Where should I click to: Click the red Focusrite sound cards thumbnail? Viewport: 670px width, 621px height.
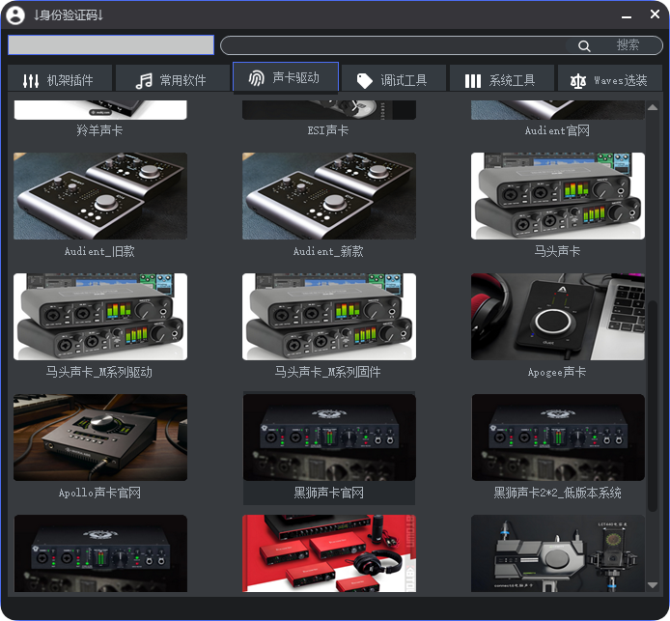tap(329, 553)
